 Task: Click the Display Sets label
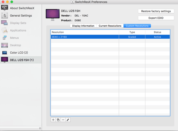18,23
